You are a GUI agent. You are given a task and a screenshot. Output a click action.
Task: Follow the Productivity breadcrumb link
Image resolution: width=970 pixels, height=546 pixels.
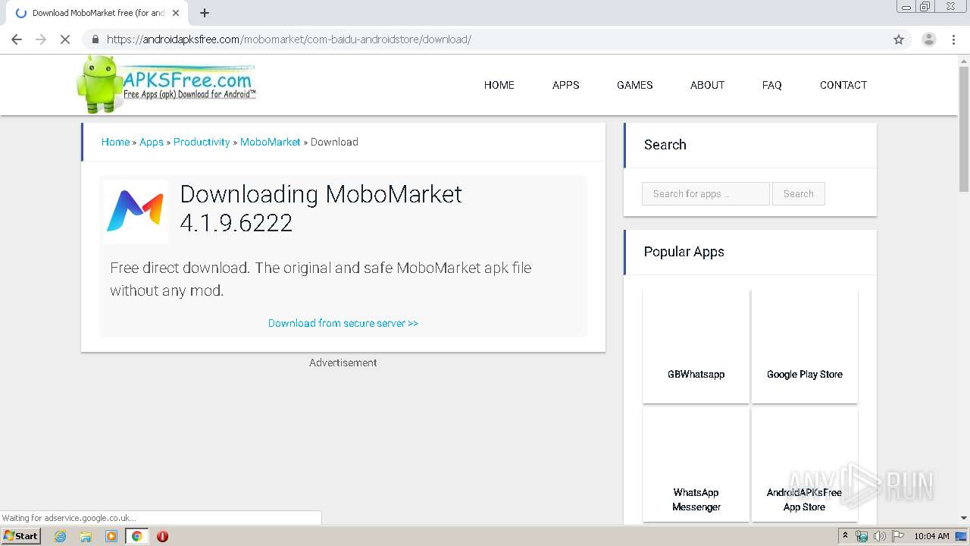point(202,142)
